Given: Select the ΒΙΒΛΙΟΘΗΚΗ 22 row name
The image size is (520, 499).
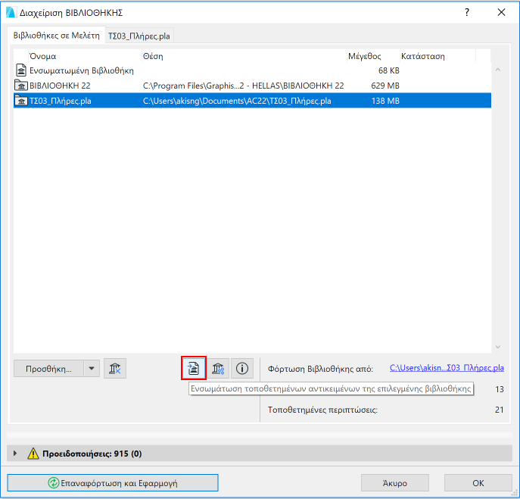Looking at the screenshot, I should [x=60, y=86].
